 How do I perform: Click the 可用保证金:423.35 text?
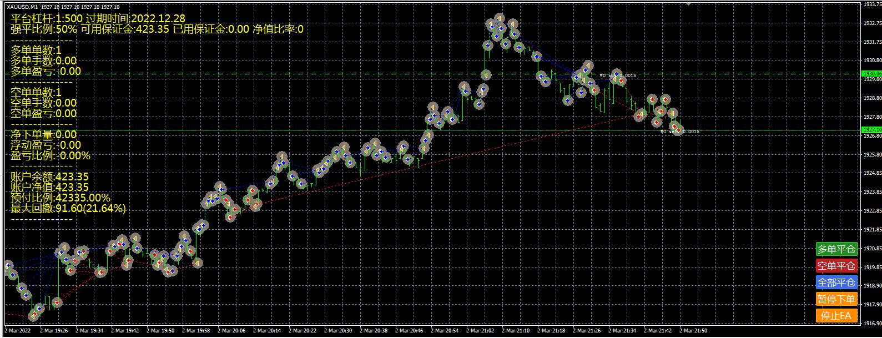pyautogui.click(x=125, y=29)
